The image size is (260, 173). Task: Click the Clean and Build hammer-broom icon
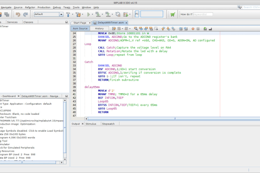[78, 15]
